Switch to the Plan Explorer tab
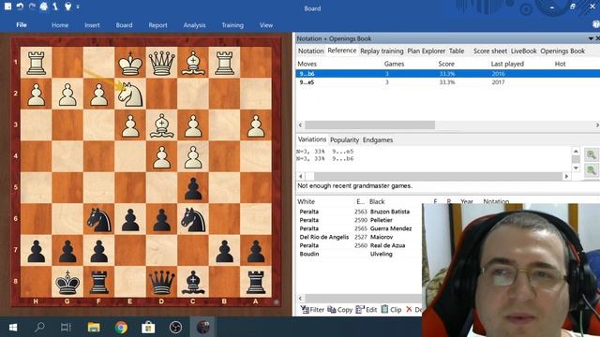This screenshot has height=337, width=600. coord(426,51)
